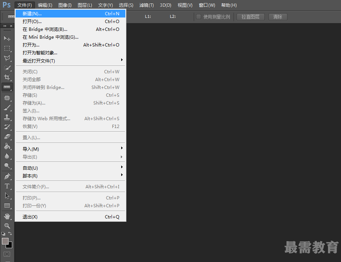
Task: Click the 清除 button
Action: pyautogui.click(x=278, y=17)
